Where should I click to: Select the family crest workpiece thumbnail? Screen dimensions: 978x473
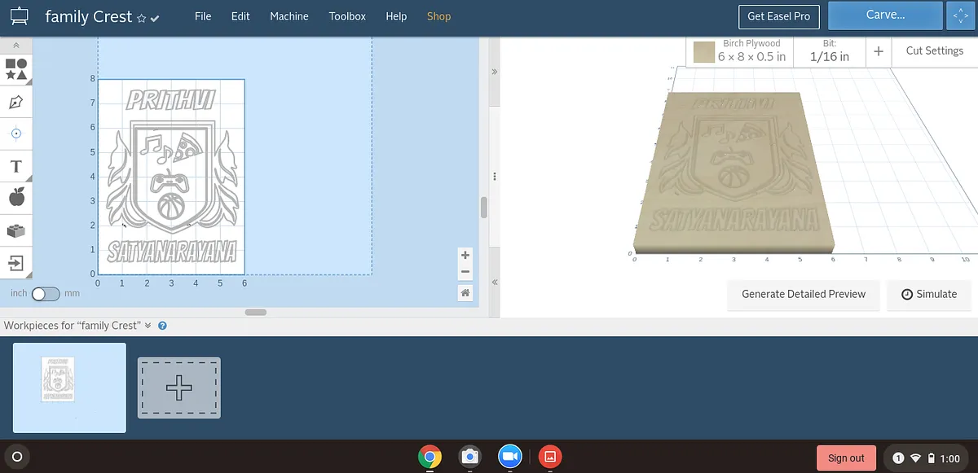tap(69, 388)
